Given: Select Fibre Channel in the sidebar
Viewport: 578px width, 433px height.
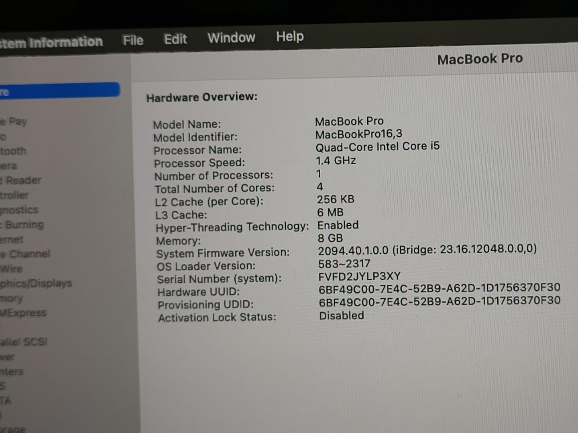Looking at the screenshot, I should 26,254.
